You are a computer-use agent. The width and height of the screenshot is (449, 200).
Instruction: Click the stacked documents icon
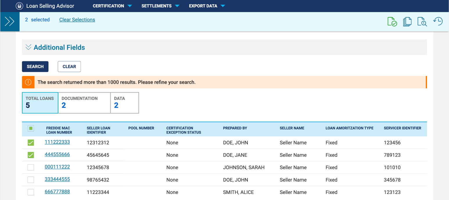point(407,22)
